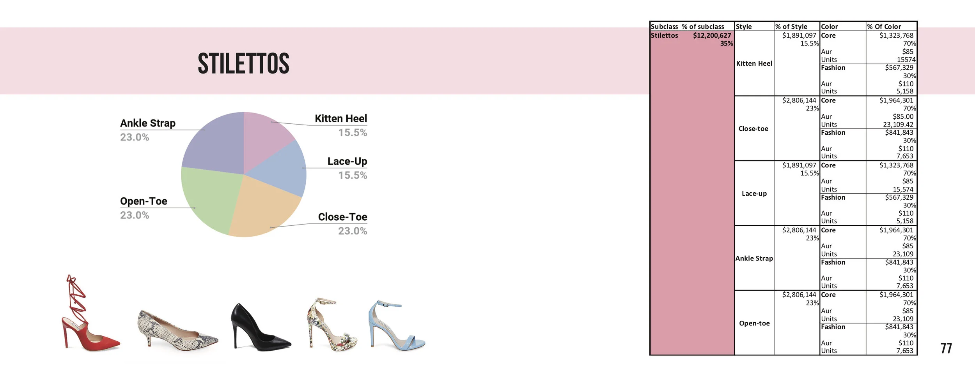Click the Kitten Heel row in the table
Image resolution: width=975 pixels, height=376 pixels.
(753, 63)
